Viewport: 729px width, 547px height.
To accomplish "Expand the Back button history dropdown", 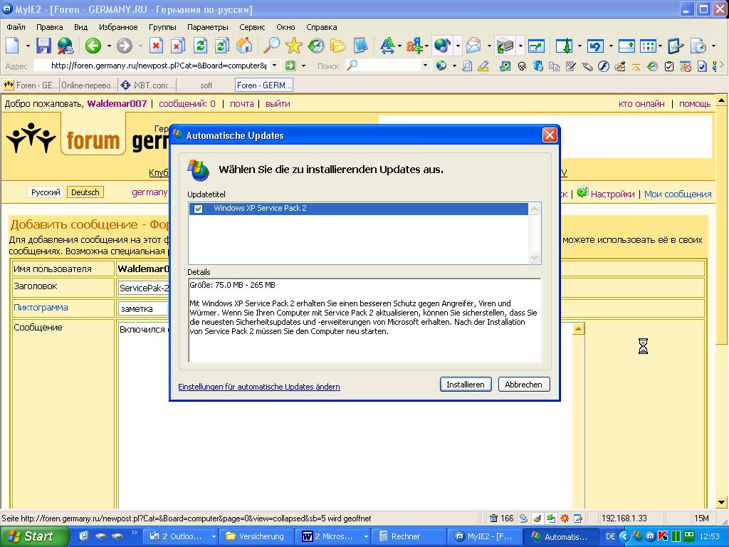I will (109, 46).
